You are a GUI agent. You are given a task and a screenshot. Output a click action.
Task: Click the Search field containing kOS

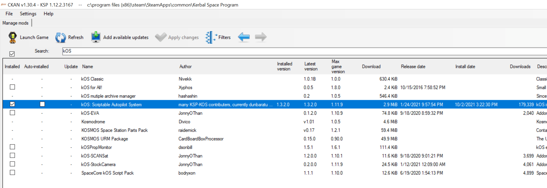click(304, 51)
